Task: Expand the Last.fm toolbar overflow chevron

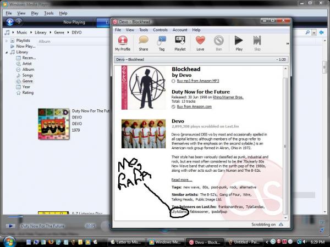Action: 288,43
